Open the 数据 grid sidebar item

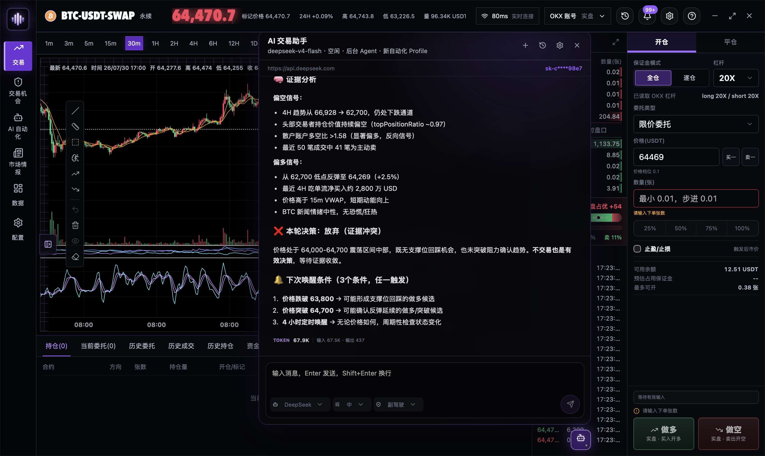(x=18, y=195)
